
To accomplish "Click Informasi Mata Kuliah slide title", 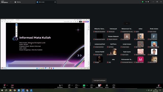I will (35, 38).
